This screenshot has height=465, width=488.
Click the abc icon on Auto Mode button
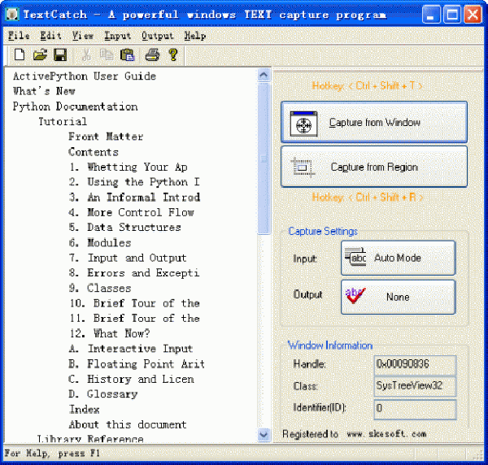point(355,257)
